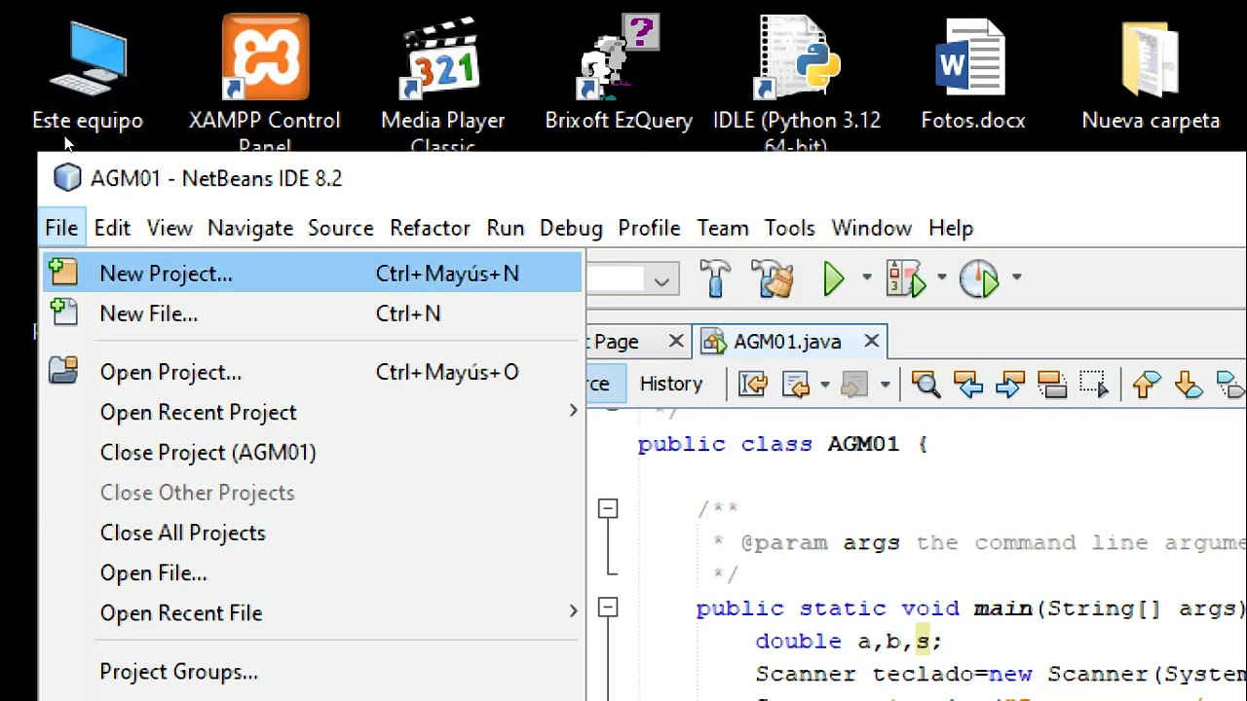Choose Open Project... from the File menu

tap(312, 372)
